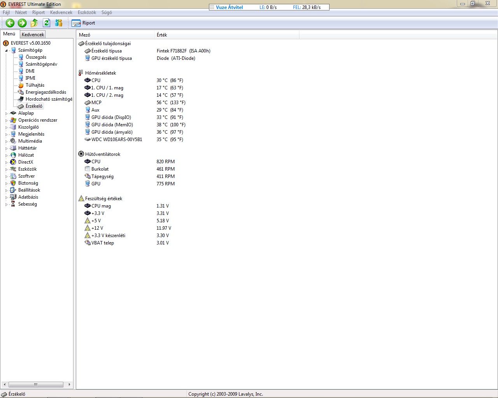The width and height of the screenshot is (498, 398).
Task: Click the green Back arrow icon
Action: pyautogui.click(x=10, y=23)
